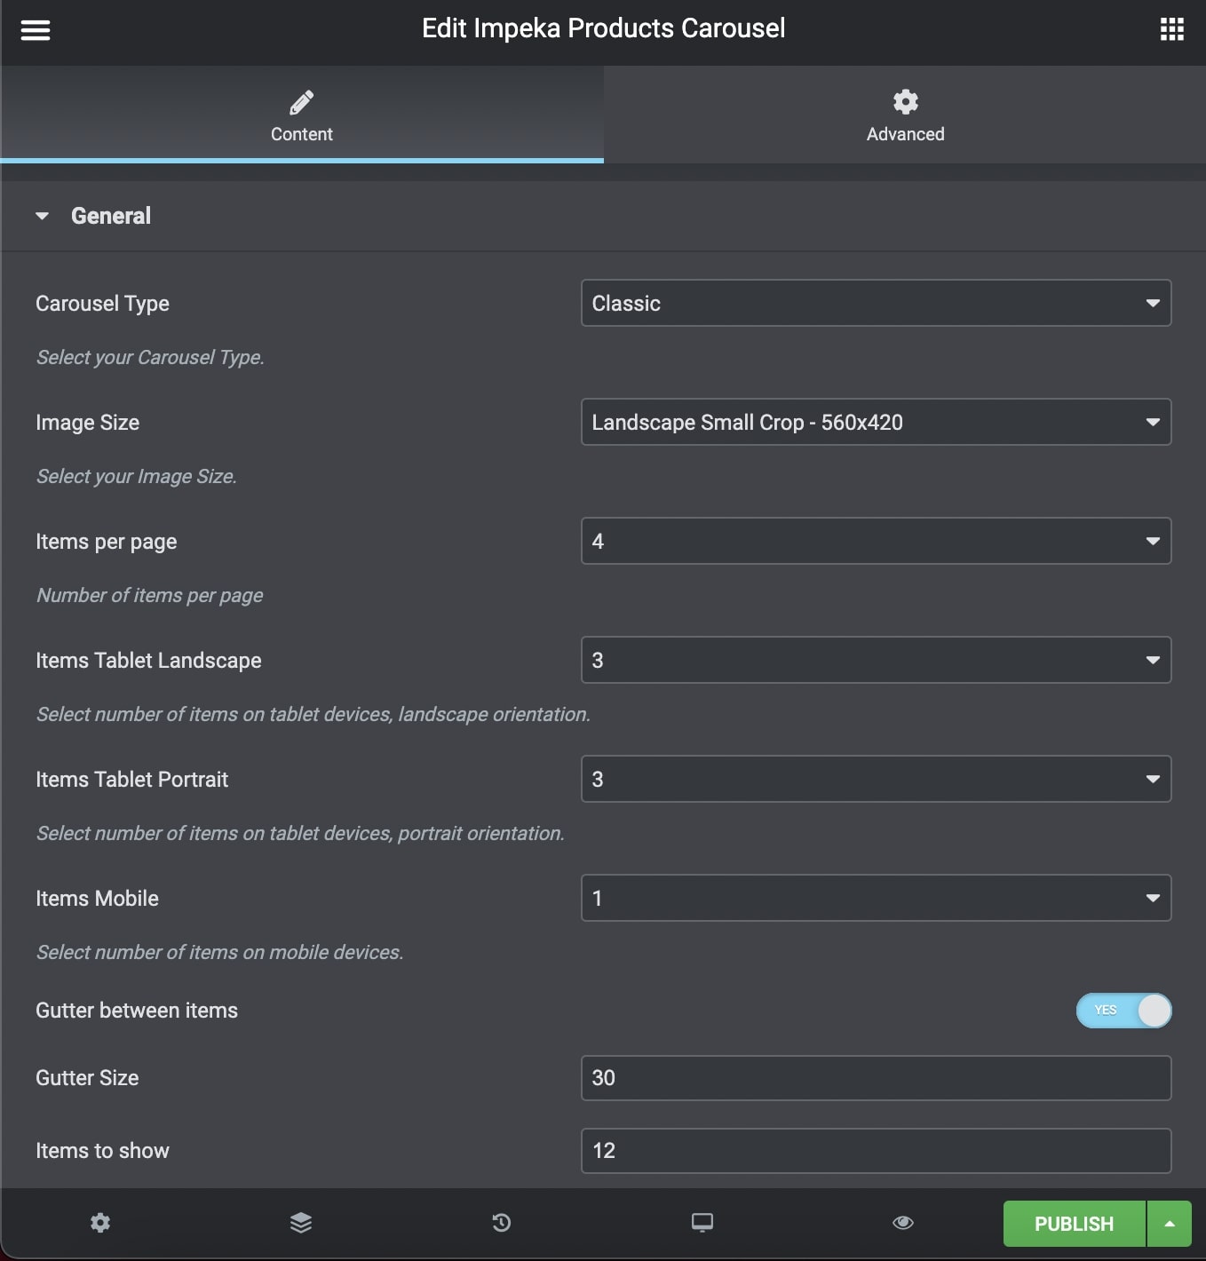1206x1261 pixels.
Task: Change Items Tablet Landscape dropdown
Action: [x=876, y=661]
